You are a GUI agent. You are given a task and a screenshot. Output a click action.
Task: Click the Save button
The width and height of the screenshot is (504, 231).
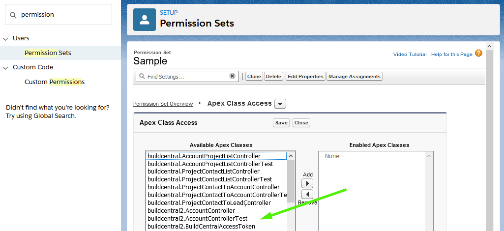tap(281, 123)
